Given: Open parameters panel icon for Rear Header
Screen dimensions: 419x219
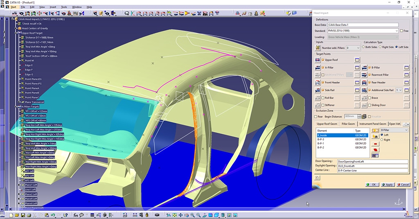Looking at the screenshot, I should coord(406,82).
